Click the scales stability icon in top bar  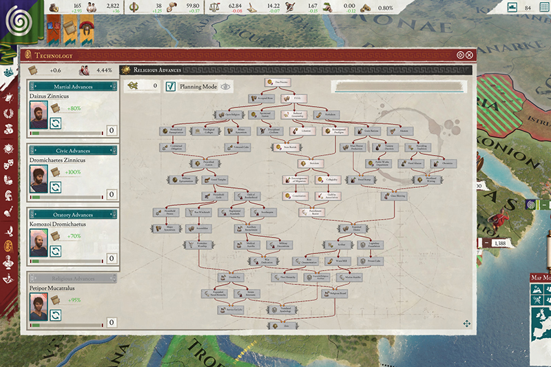214,8
